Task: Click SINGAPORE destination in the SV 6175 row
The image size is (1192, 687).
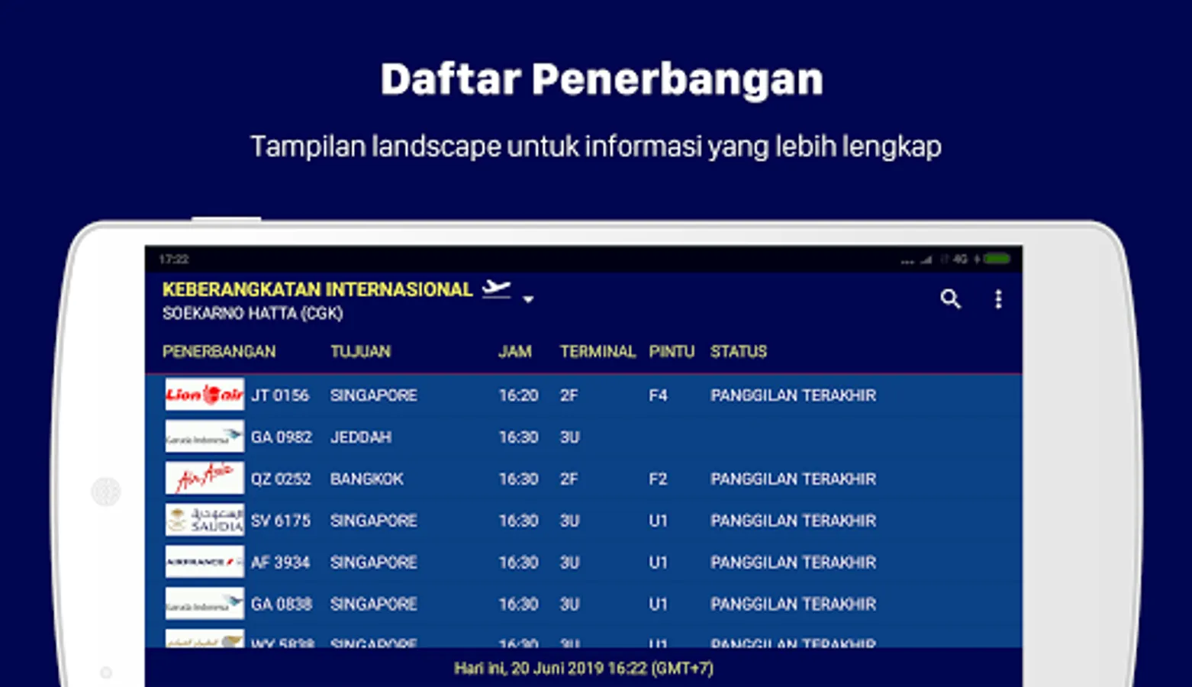Action: (374, 521)
